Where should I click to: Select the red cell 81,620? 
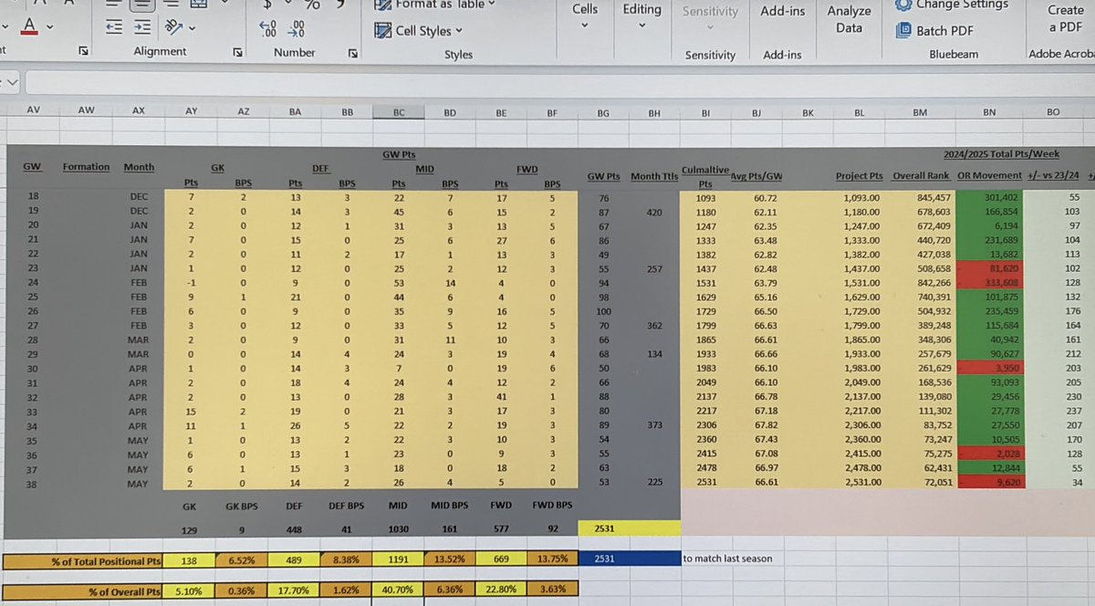pos(989,268)
